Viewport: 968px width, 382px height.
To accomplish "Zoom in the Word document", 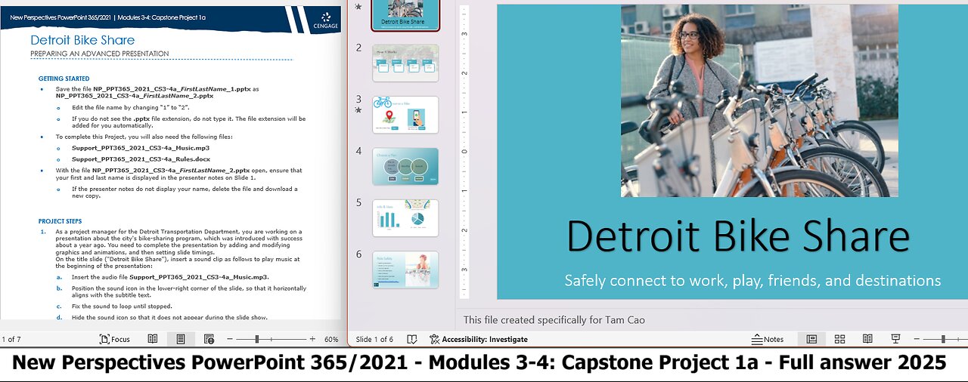I will pyautogui.click(x=313, y=340).
